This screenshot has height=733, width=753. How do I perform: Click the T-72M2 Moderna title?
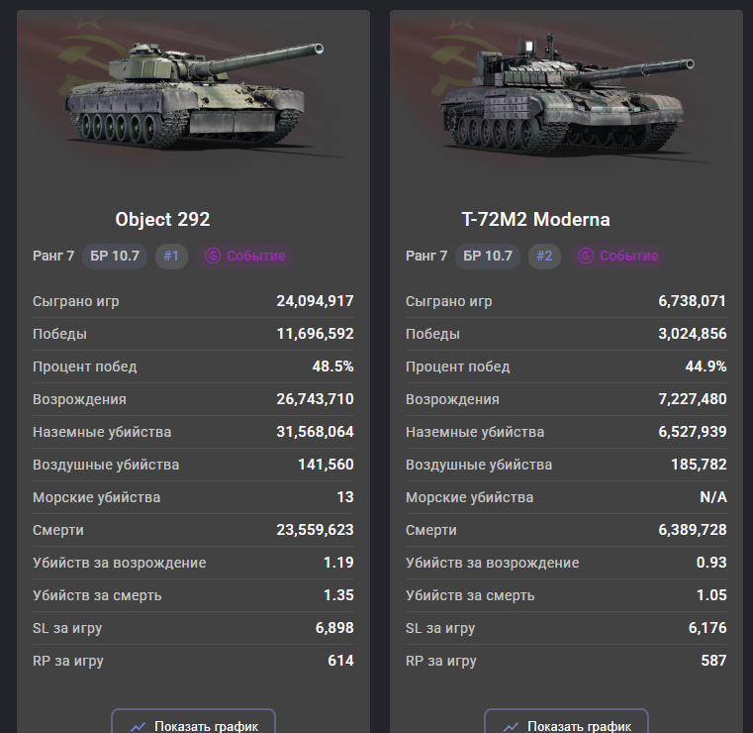pos(535,219)
